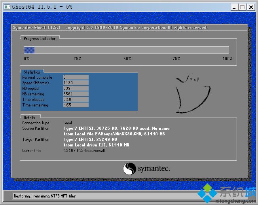Click the restore progress bar
Screen dimensions: 258x205
click(x=126, y=50)
